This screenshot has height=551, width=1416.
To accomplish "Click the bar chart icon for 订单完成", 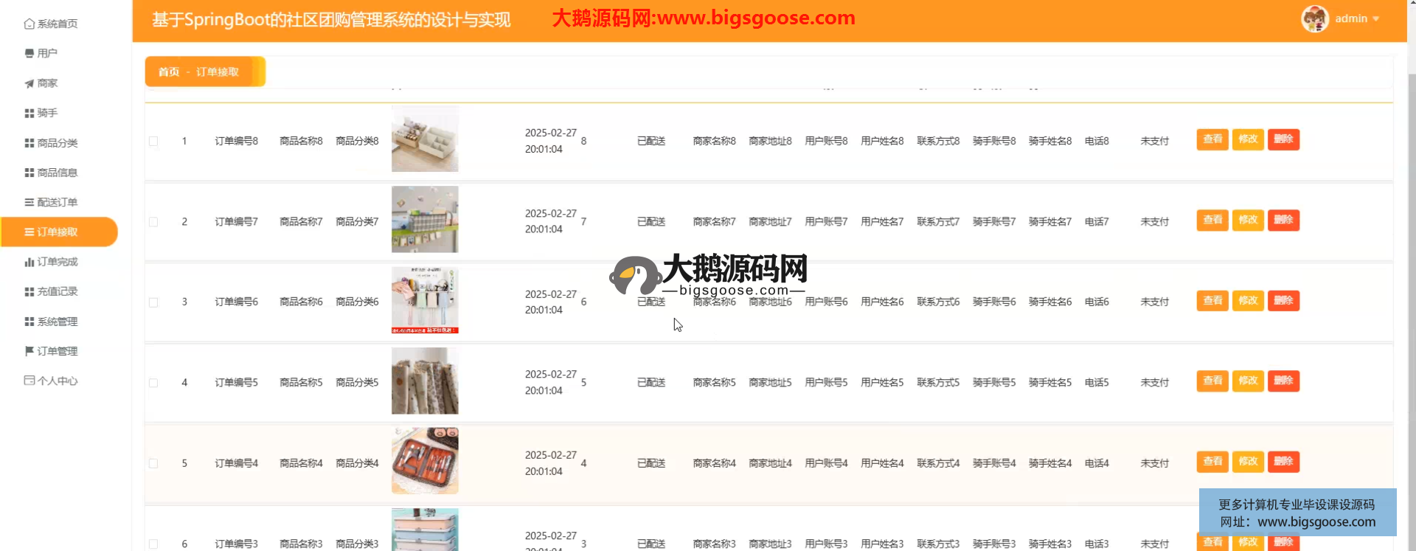I will click(29, 262).
